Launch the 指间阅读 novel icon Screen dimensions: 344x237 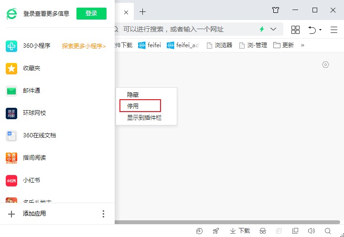pos(11,158)
